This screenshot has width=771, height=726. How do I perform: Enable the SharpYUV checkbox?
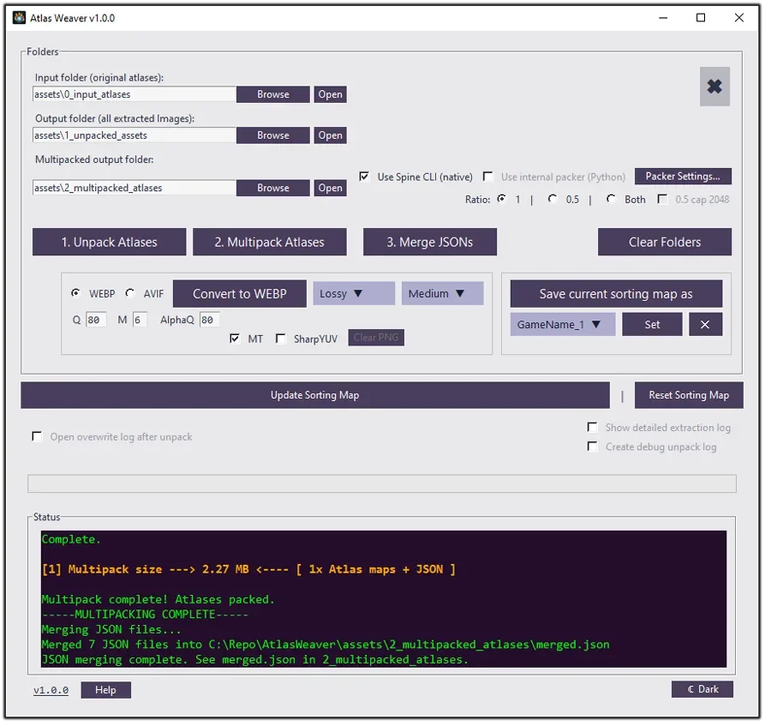coord(282,340)
